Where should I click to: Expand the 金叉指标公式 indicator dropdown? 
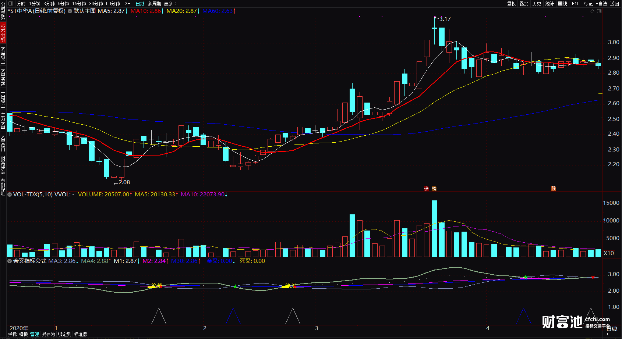pos(10,261)
